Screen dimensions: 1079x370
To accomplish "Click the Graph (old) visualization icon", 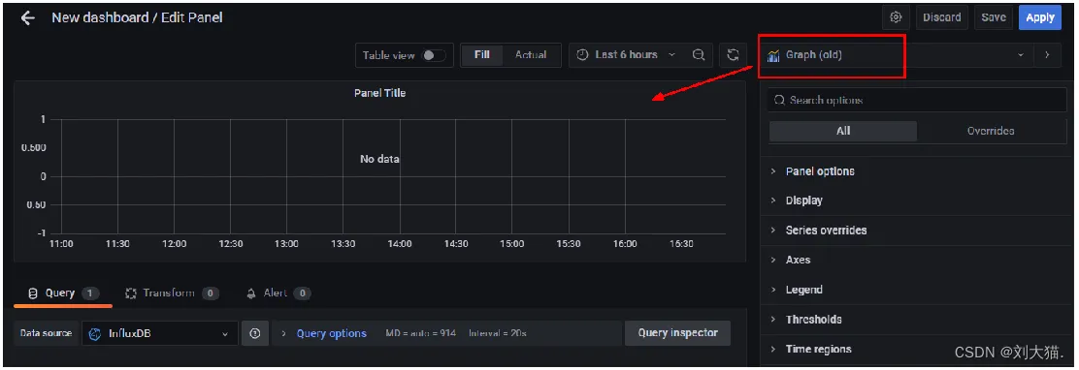I will tap(773, 55).
